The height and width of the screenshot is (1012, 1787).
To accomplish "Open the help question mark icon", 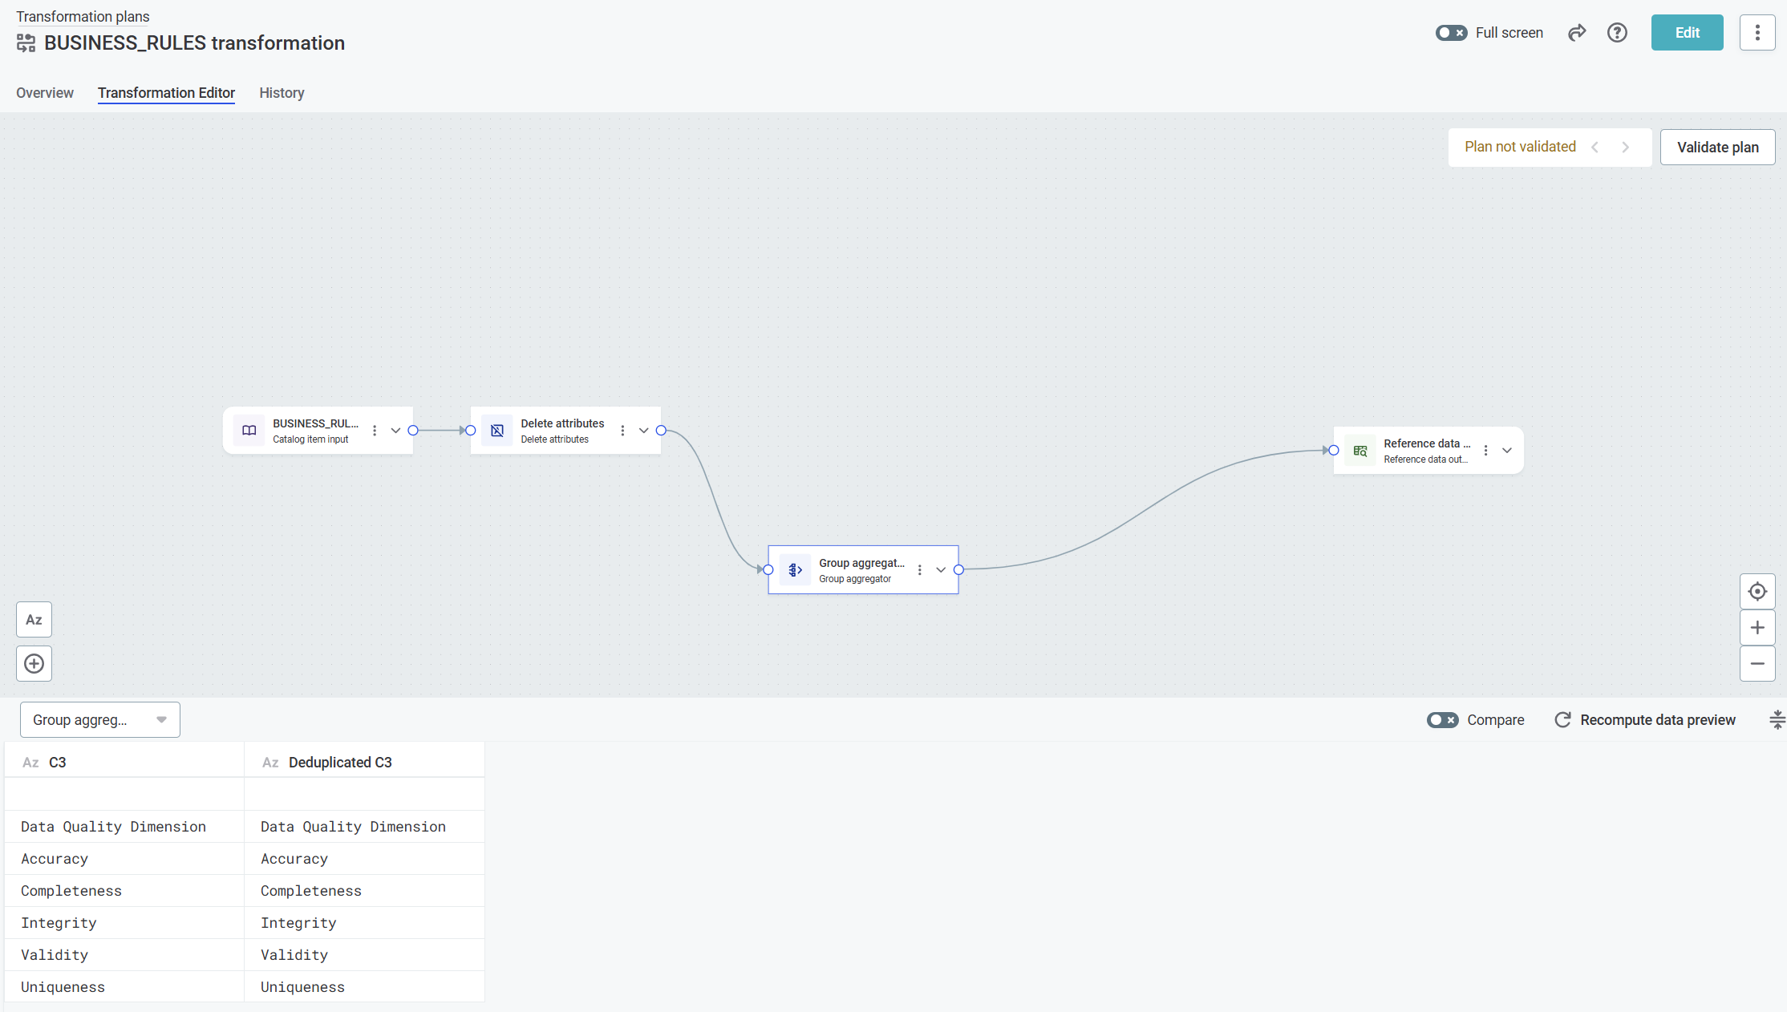I will (x=1617, y=33).
